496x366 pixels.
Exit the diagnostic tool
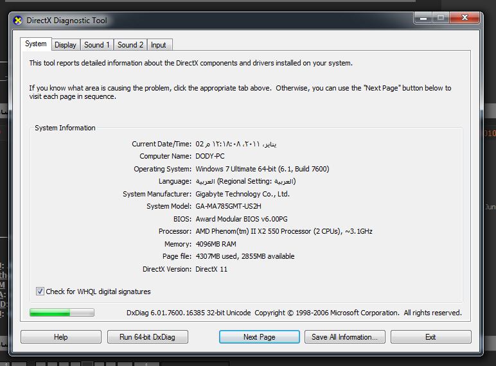[x=431, y=337]
